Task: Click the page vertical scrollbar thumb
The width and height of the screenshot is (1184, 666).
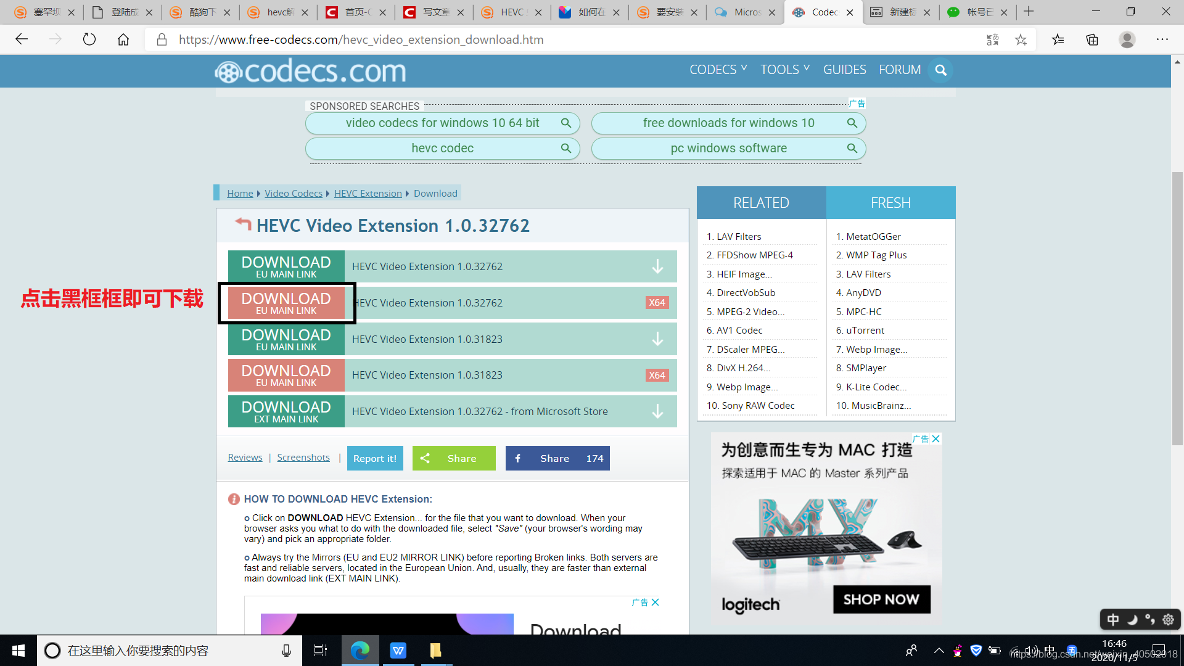Action: (1177, 308)
